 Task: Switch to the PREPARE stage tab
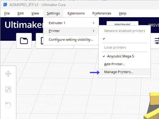[x=122, y=23]
